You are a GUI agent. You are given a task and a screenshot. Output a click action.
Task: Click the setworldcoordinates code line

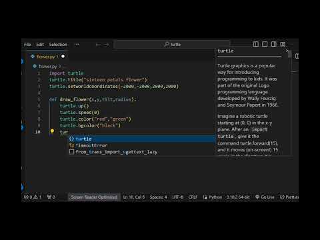coord(114,86)
